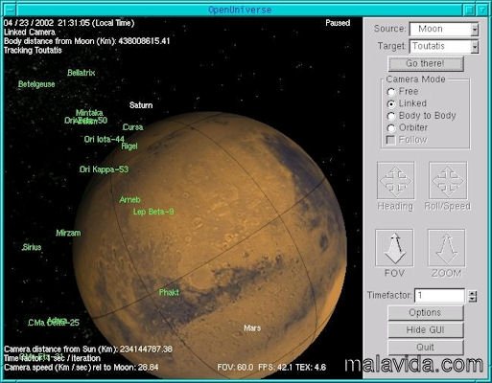This screenshot has width=492, height=383.
Task: Select the Body to Body camera mode
Action: [x=390, y=116]
